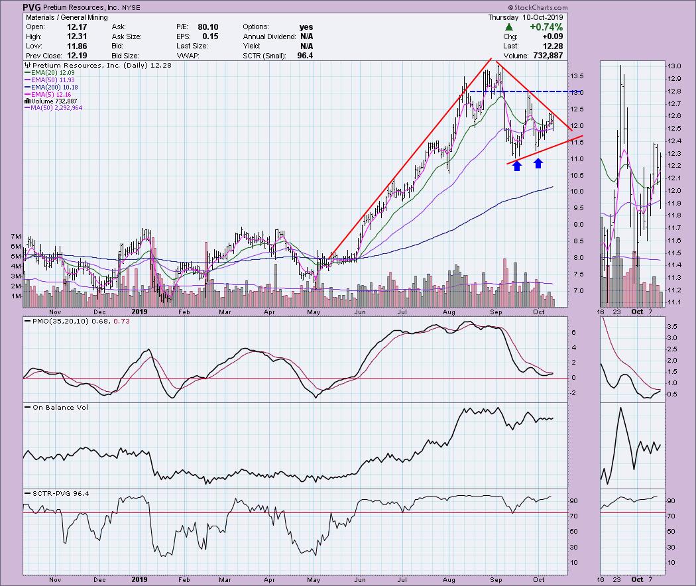Click the 10.0 price axis label on main chart
The height and width of the screenshot is (586, 696).
577,192
